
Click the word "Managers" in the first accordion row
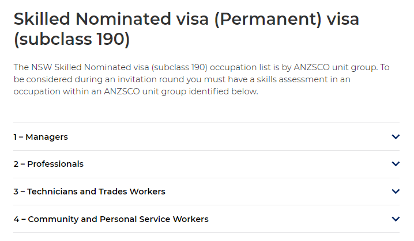47,137
